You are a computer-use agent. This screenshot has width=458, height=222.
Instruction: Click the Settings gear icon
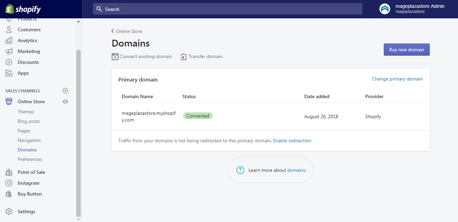click(9, 212)
